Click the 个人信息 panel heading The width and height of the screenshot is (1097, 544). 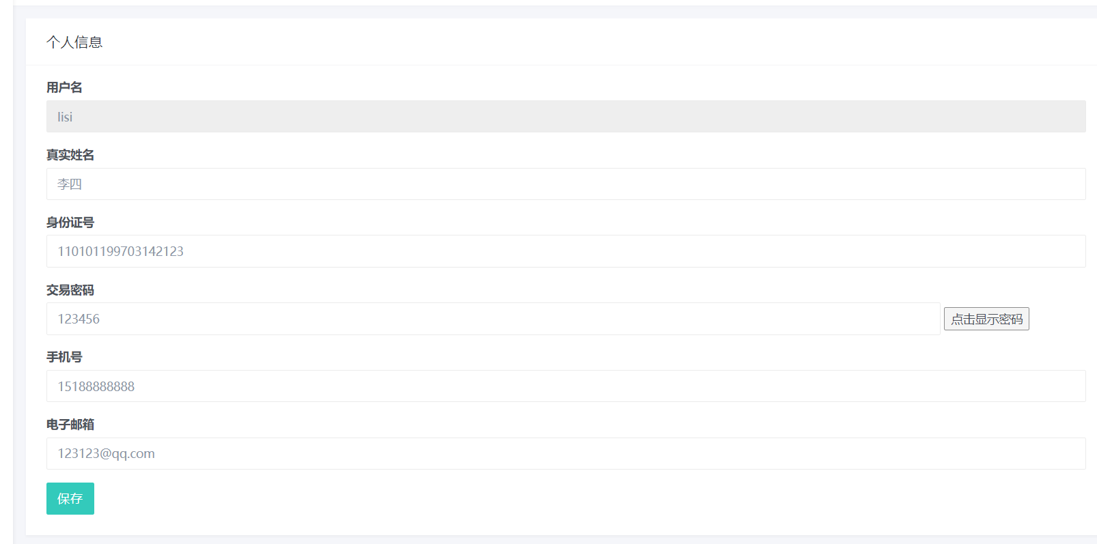click(x=74, y=42)
